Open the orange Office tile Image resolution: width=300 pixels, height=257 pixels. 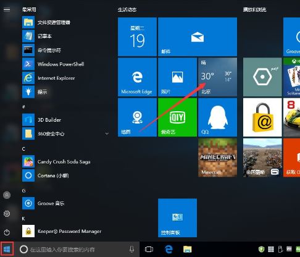click(291, 158)
